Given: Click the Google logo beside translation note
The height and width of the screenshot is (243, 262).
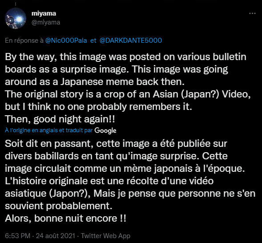Looking at the screenshot, I should (105, 130).
